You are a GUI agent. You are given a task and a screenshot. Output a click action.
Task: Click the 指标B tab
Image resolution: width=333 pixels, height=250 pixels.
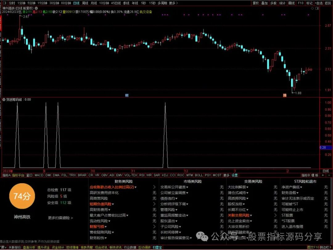(306, 175)
